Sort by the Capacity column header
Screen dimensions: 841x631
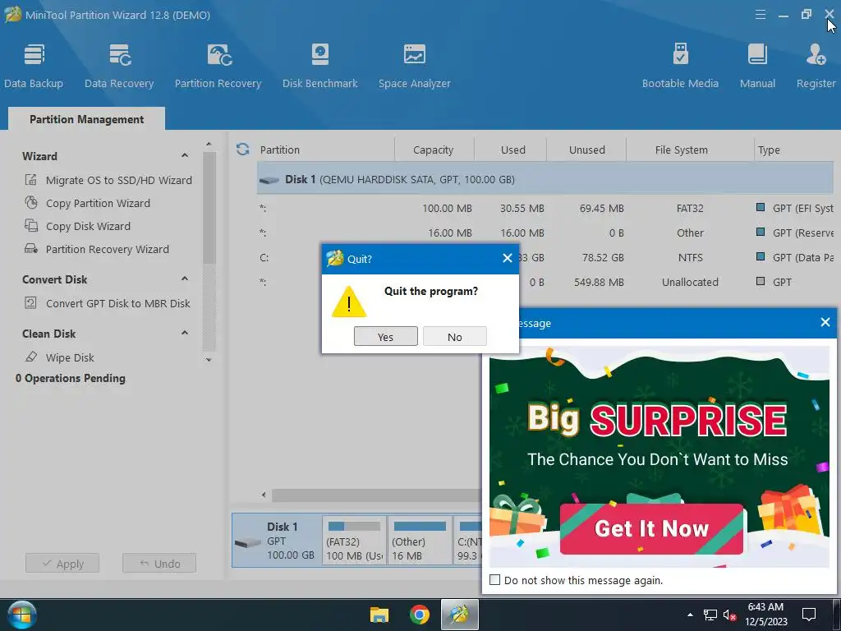coord(434,150)
